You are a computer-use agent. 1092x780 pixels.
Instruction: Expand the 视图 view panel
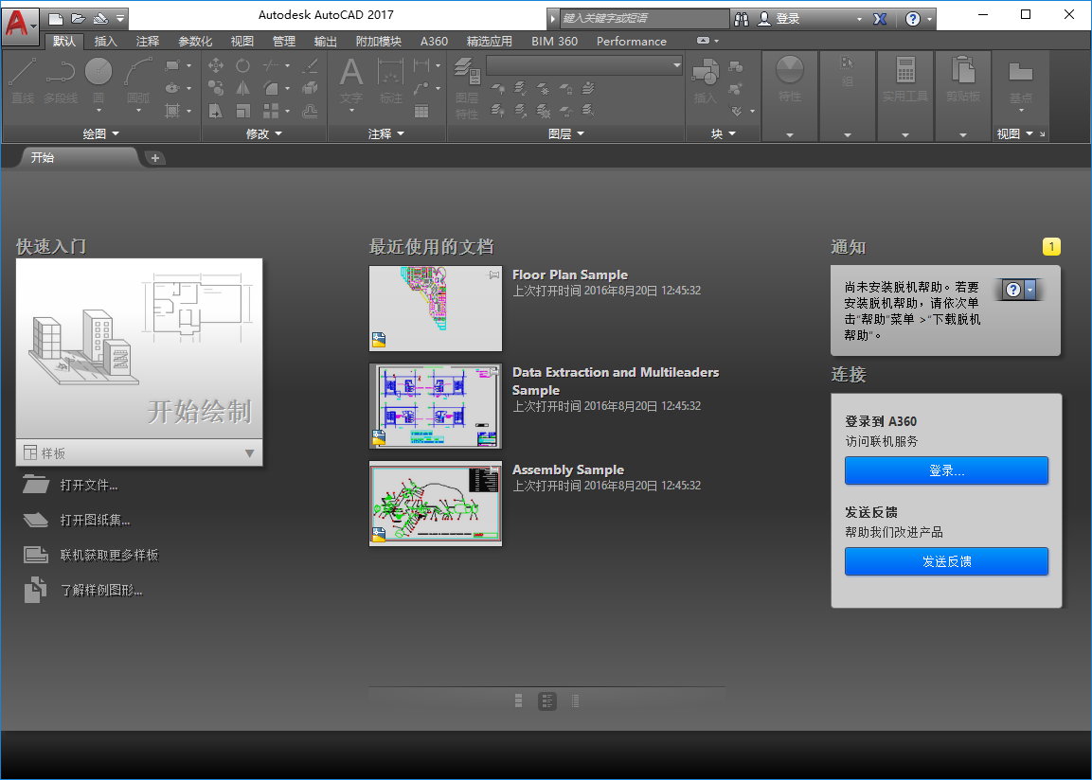pyautogui.click(x=1015, y=133)
